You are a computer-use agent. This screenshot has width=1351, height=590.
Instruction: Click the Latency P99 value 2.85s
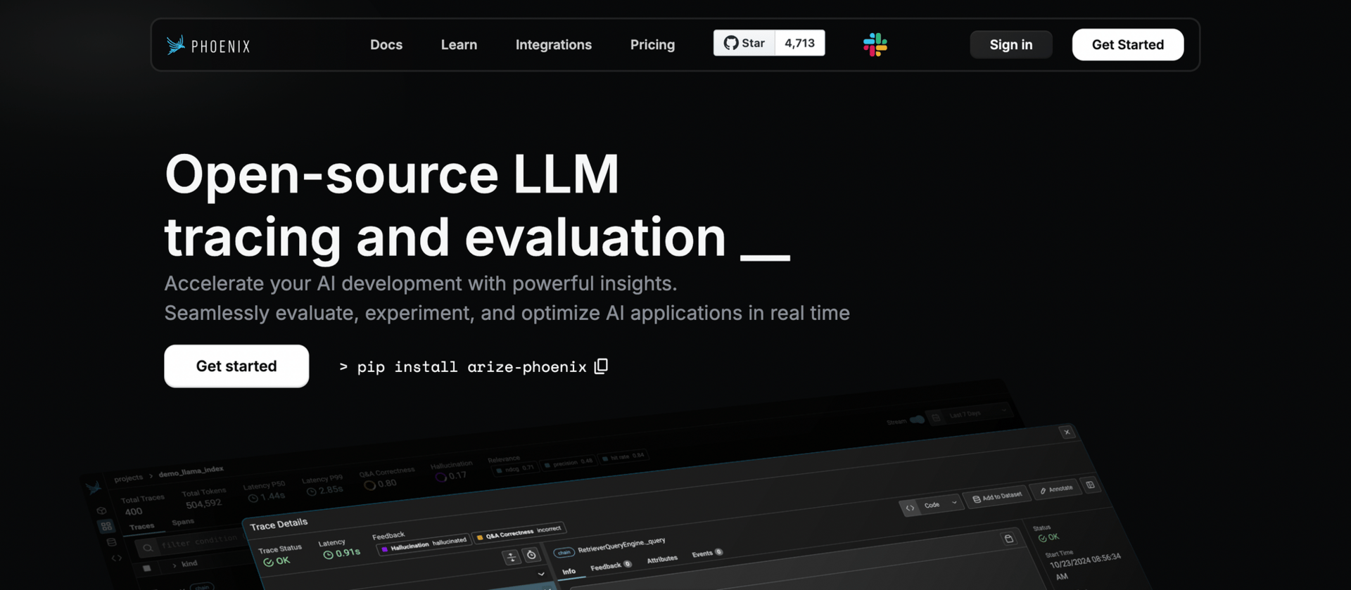(324, 490)
